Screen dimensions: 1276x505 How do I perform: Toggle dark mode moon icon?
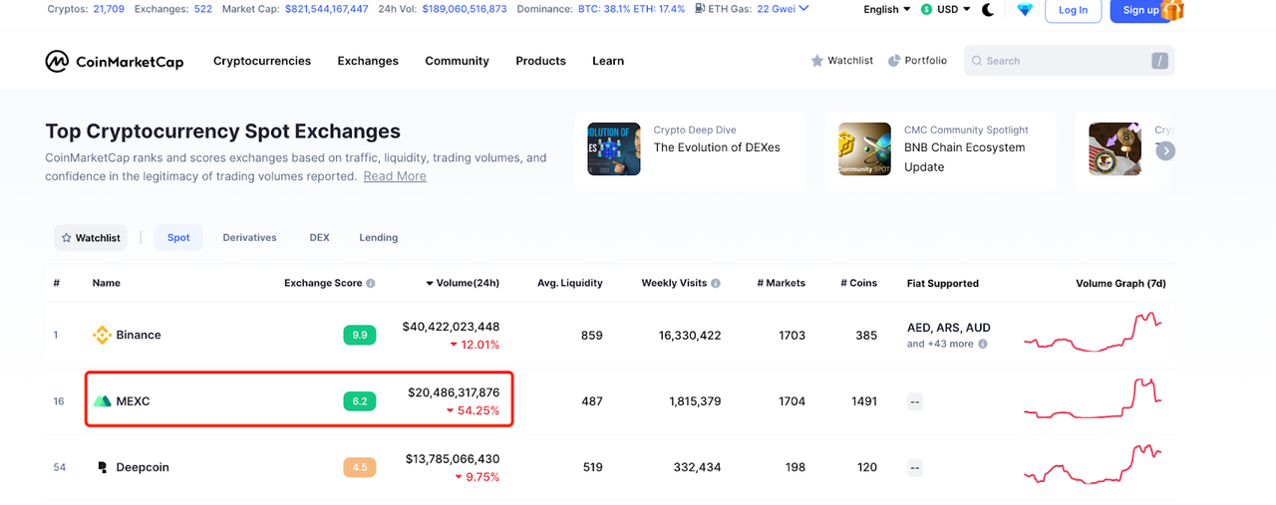(988, 10)
